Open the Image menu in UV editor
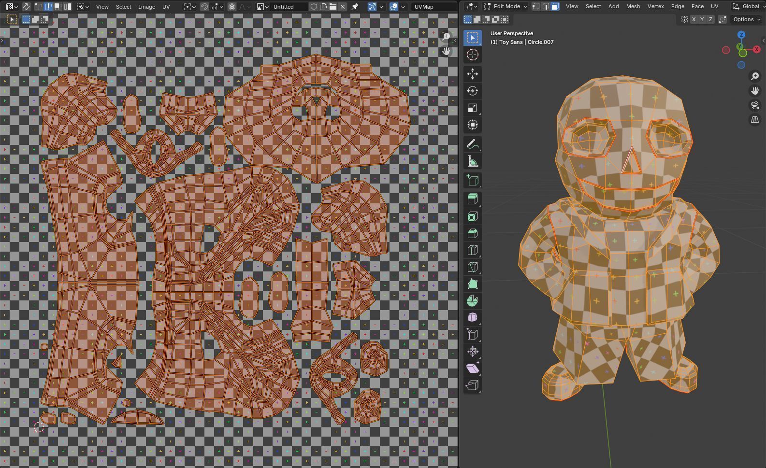 [x=146, y=7]
